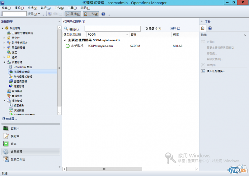The height and width of the screenshot is (176, 249).
Task: Launch the 探索精靈... link
Action: pyautogui.click(x=10, y=119)
